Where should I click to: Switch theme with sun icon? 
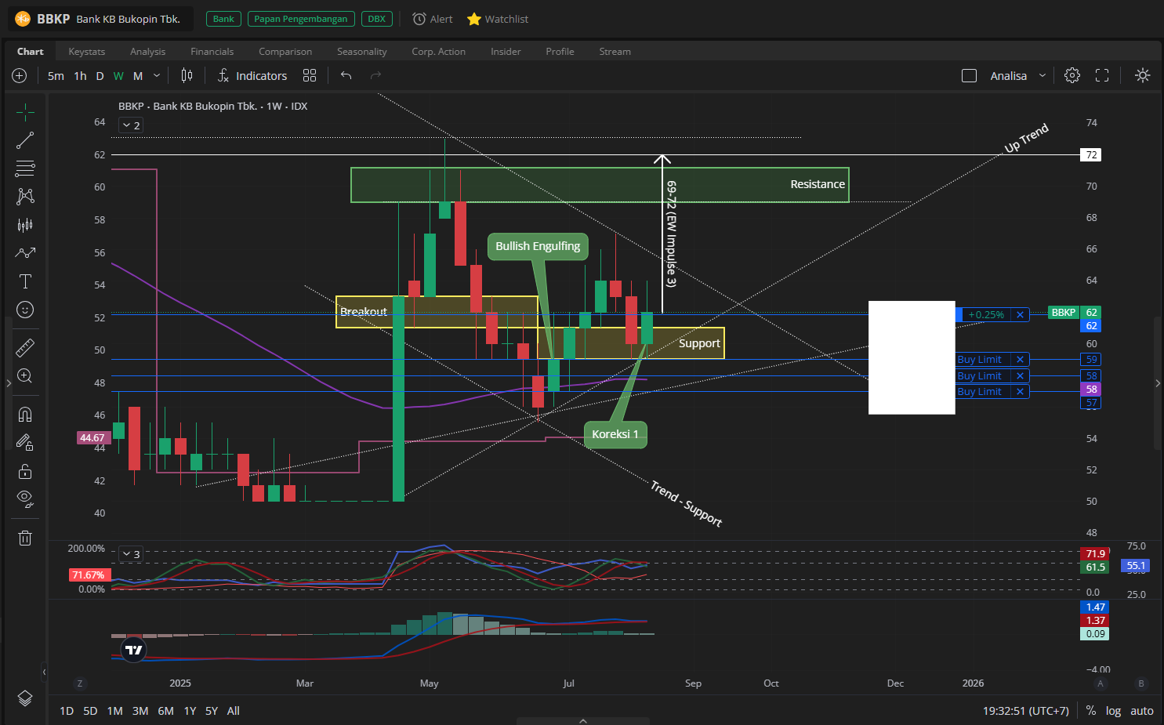[1143, 75]
